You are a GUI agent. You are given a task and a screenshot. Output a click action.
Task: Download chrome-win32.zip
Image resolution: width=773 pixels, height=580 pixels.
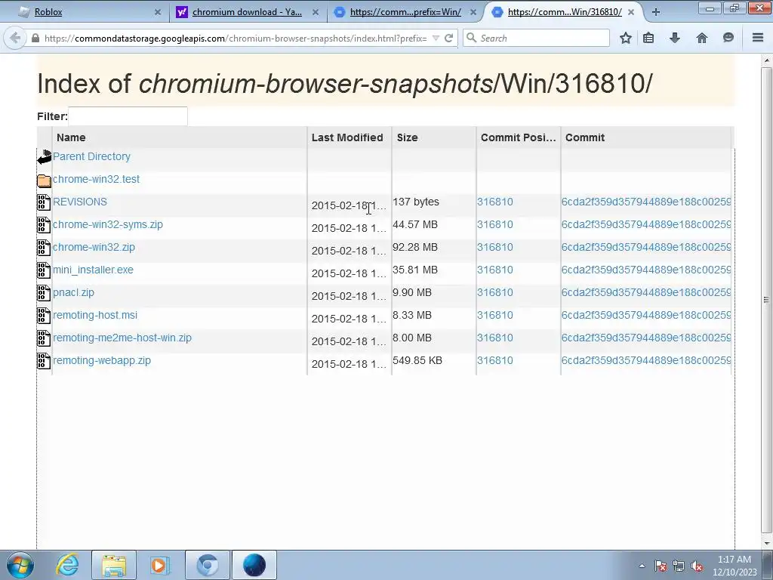point(94,247)
